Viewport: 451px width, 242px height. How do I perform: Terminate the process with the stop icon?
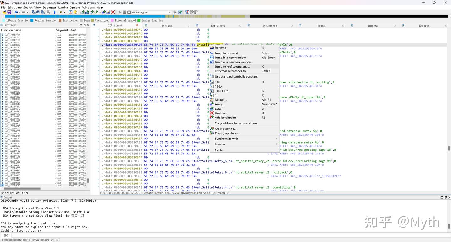(x=129, y=12)
